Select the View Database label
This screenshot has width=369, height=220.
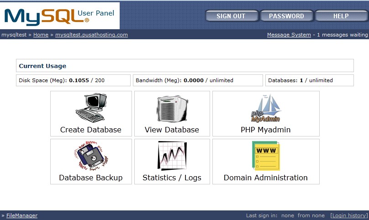click(x=172, y=130)
